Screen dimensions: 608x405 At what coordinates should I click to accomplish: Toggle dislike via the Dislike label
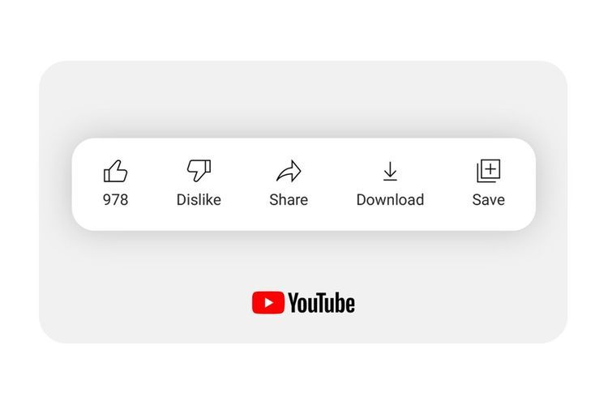click(199, 200)
